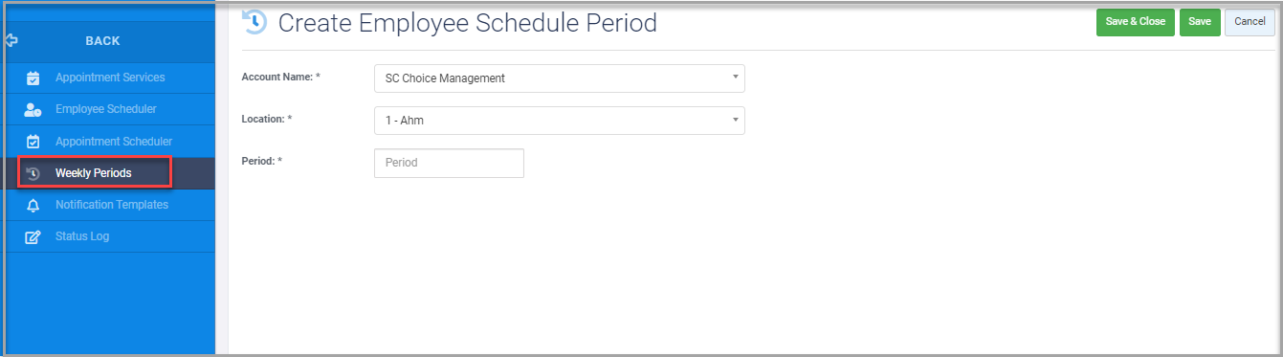
Task: Expand the Location dropdown arrow
Action: pos(735,120)
